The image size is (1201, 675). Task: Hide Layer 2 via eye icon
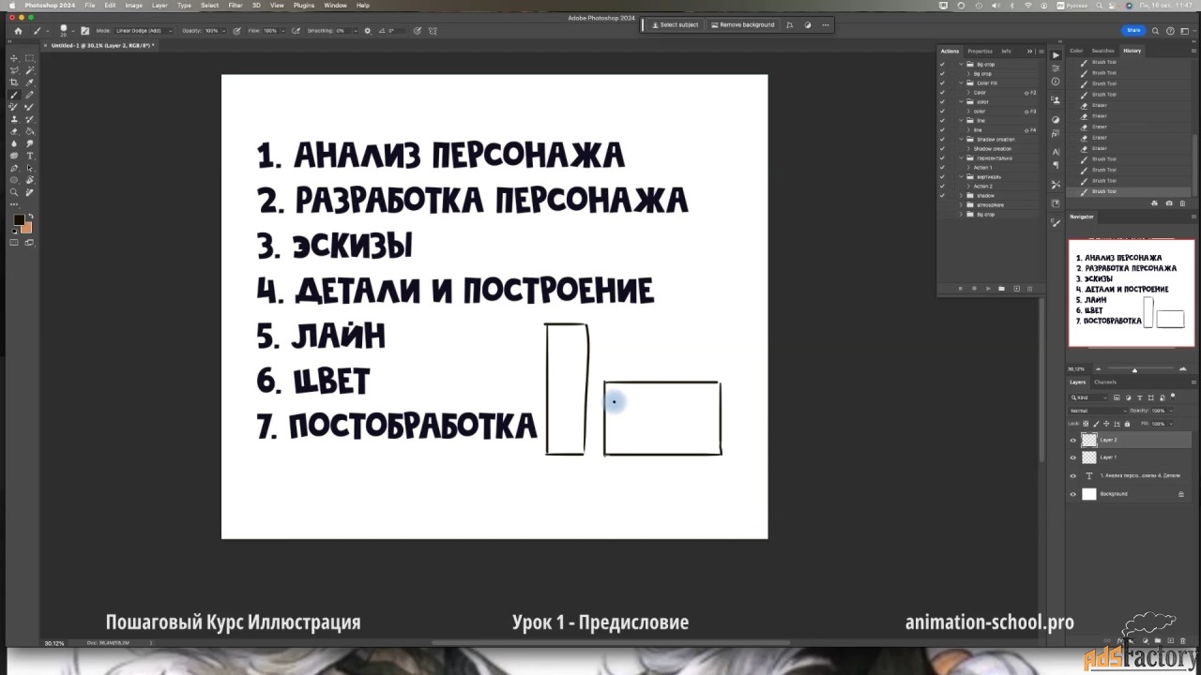coord(1073,440)
